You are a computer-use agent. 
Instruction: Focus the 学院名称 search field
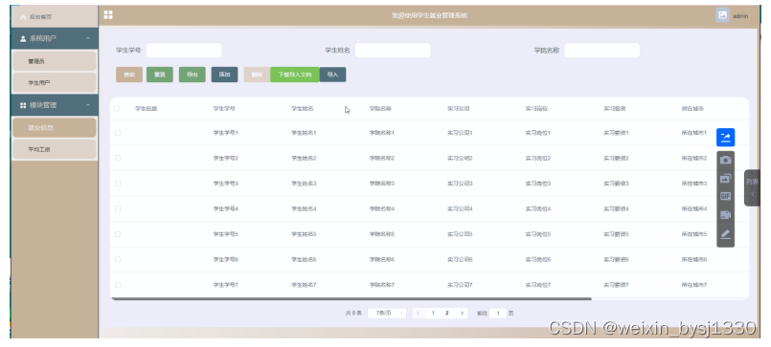click(x=602, y=50)
